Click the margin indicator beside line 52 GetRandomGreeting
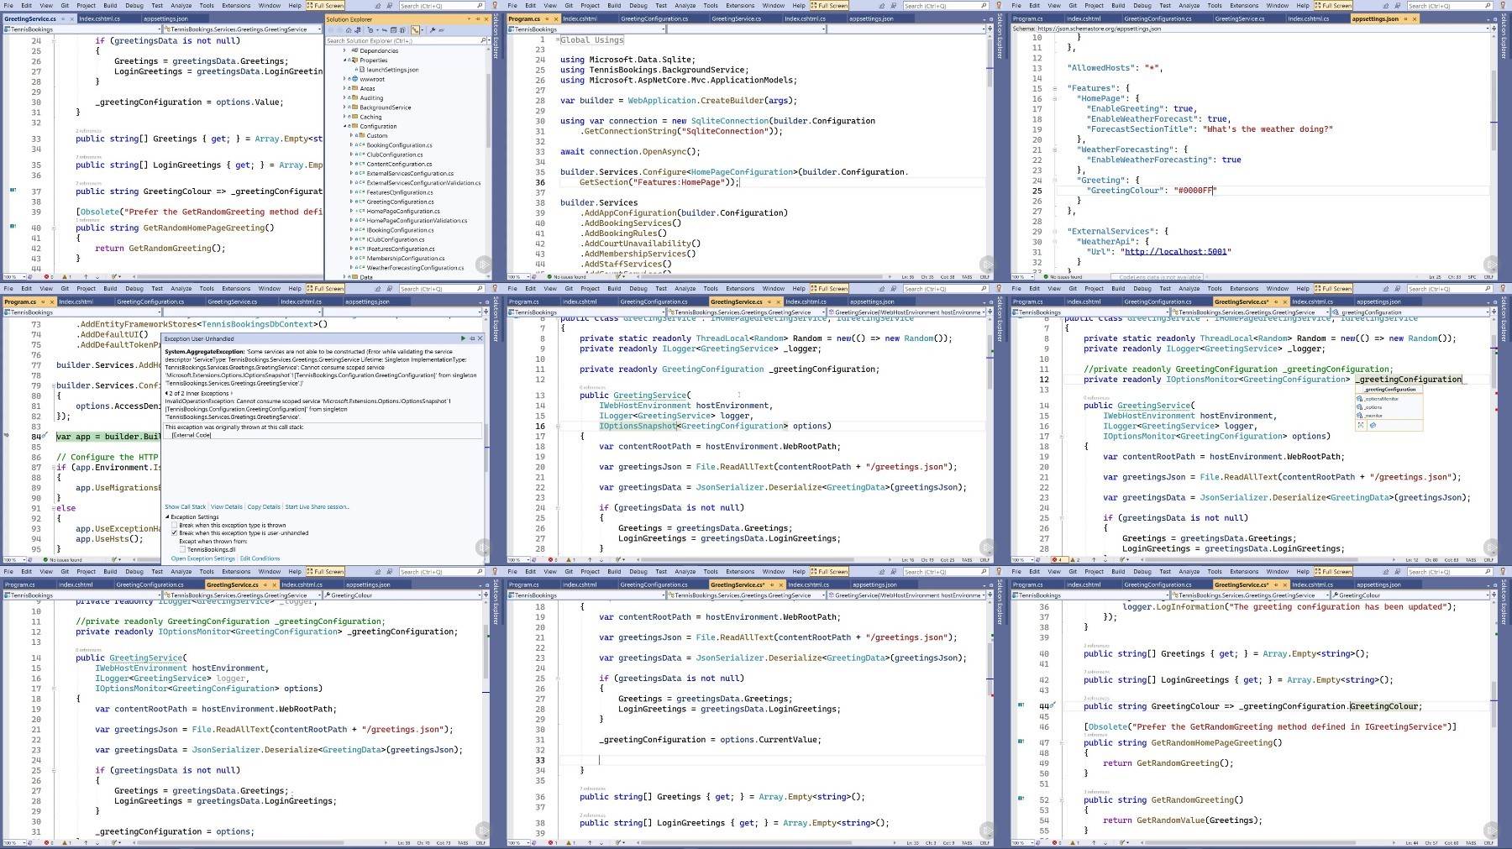The image size is (1512, 849). point(1021,799)
